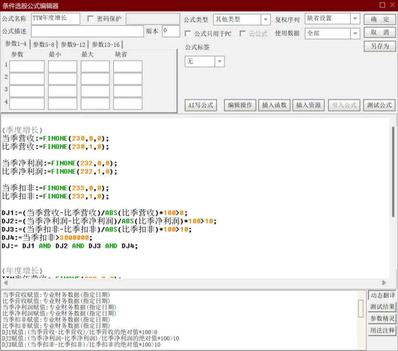The image size is (398, 351).
Task: Click the 当季营收:=FINONE(230,0,0) line
Action: tap(55, 138)
